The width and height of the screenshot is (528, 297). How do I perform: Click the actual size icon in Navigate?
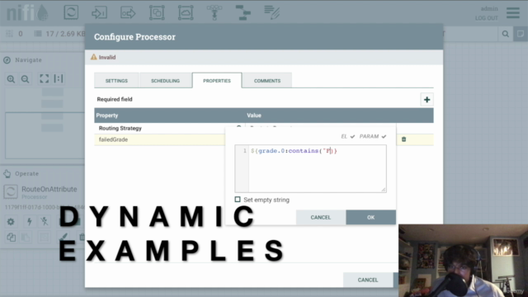59,79
